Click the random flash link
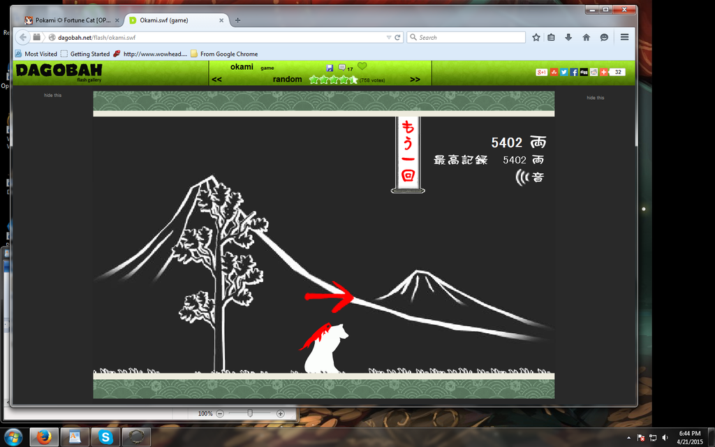 click(x=287, y=80)
